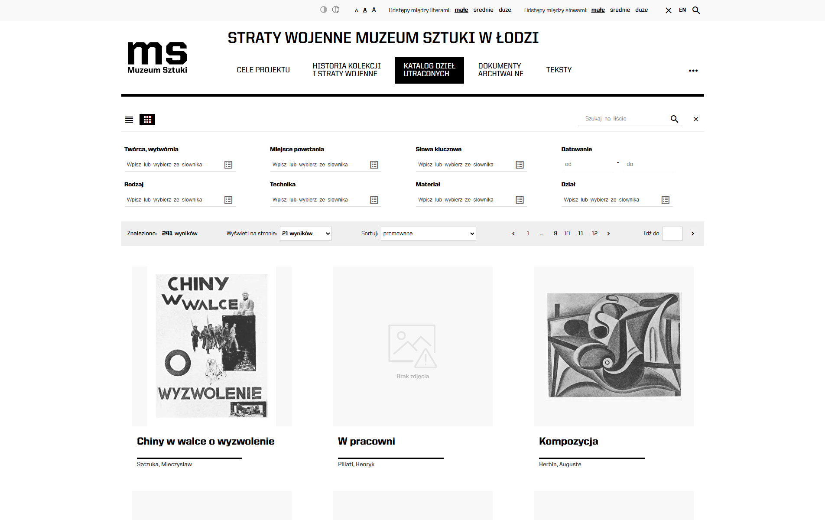This screenshot has height=520, width=825.
Task: Open the W pracowni placeholder image
Action: point(412,346)
